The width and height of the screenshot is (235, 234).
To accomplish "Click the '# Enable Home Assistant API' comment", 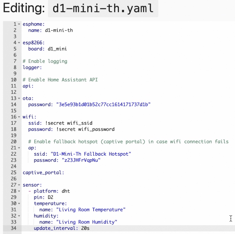I will pyautogui.click(x=60, y=80).
